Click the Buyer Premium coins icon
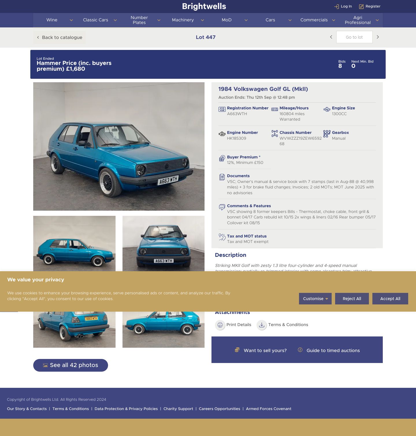416x436 pixels. (222, 158)
